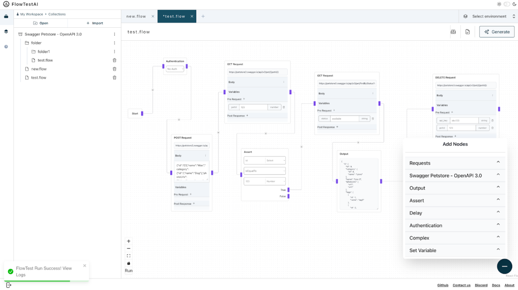Dismiss the FlowTest Run Success notification
518x290 pixels.
point(84,266)
